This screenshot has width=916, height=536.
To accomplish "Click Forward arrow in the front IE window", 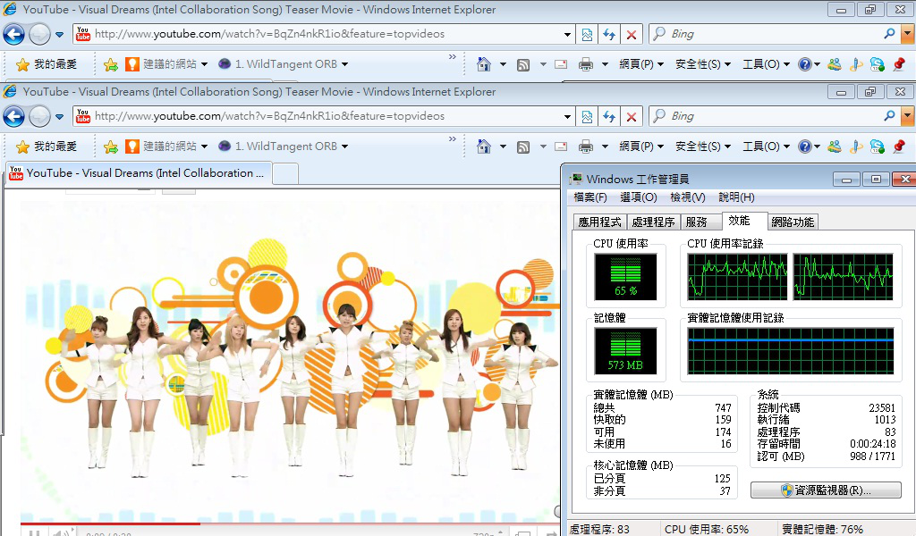I will [x=39, y=117].
